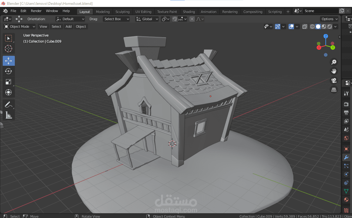
Task: Open the gizmo options dropdown arrow
Action: point(283,27)
